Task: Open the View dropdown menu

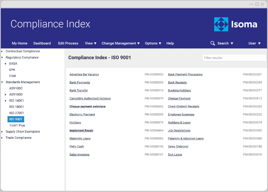Action: coord(91,43)
